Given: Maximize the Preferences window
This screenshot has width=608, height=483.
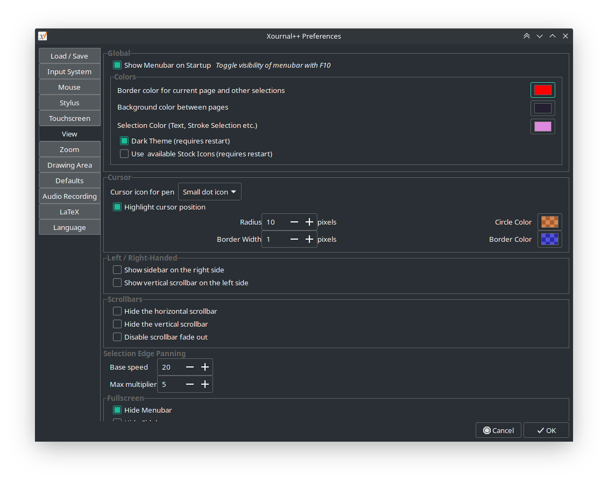Looking at the screenshot, I should point(553,36).
